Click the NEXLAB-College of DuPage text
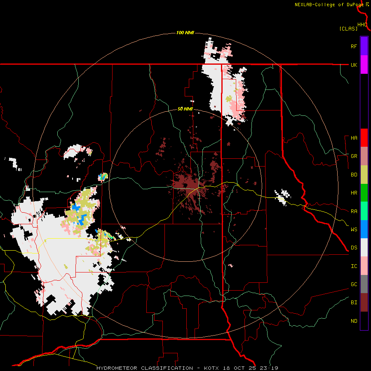The width and height of the screenshot is (371, 371). coord(329,5)
